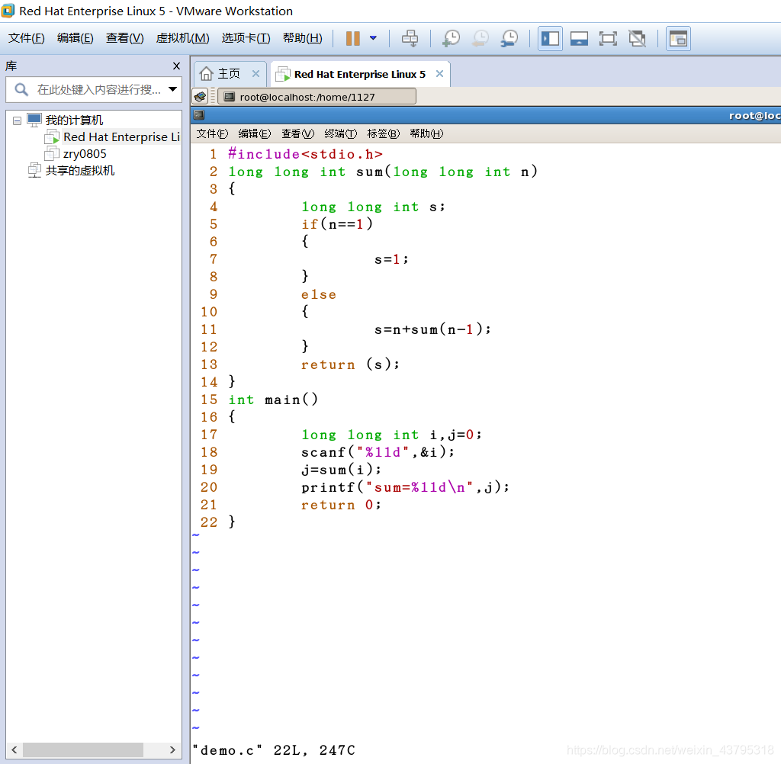Open terminal 终端(T) menu
The image size is (781, 764).
pyautogui.click(x=341, y=133)
